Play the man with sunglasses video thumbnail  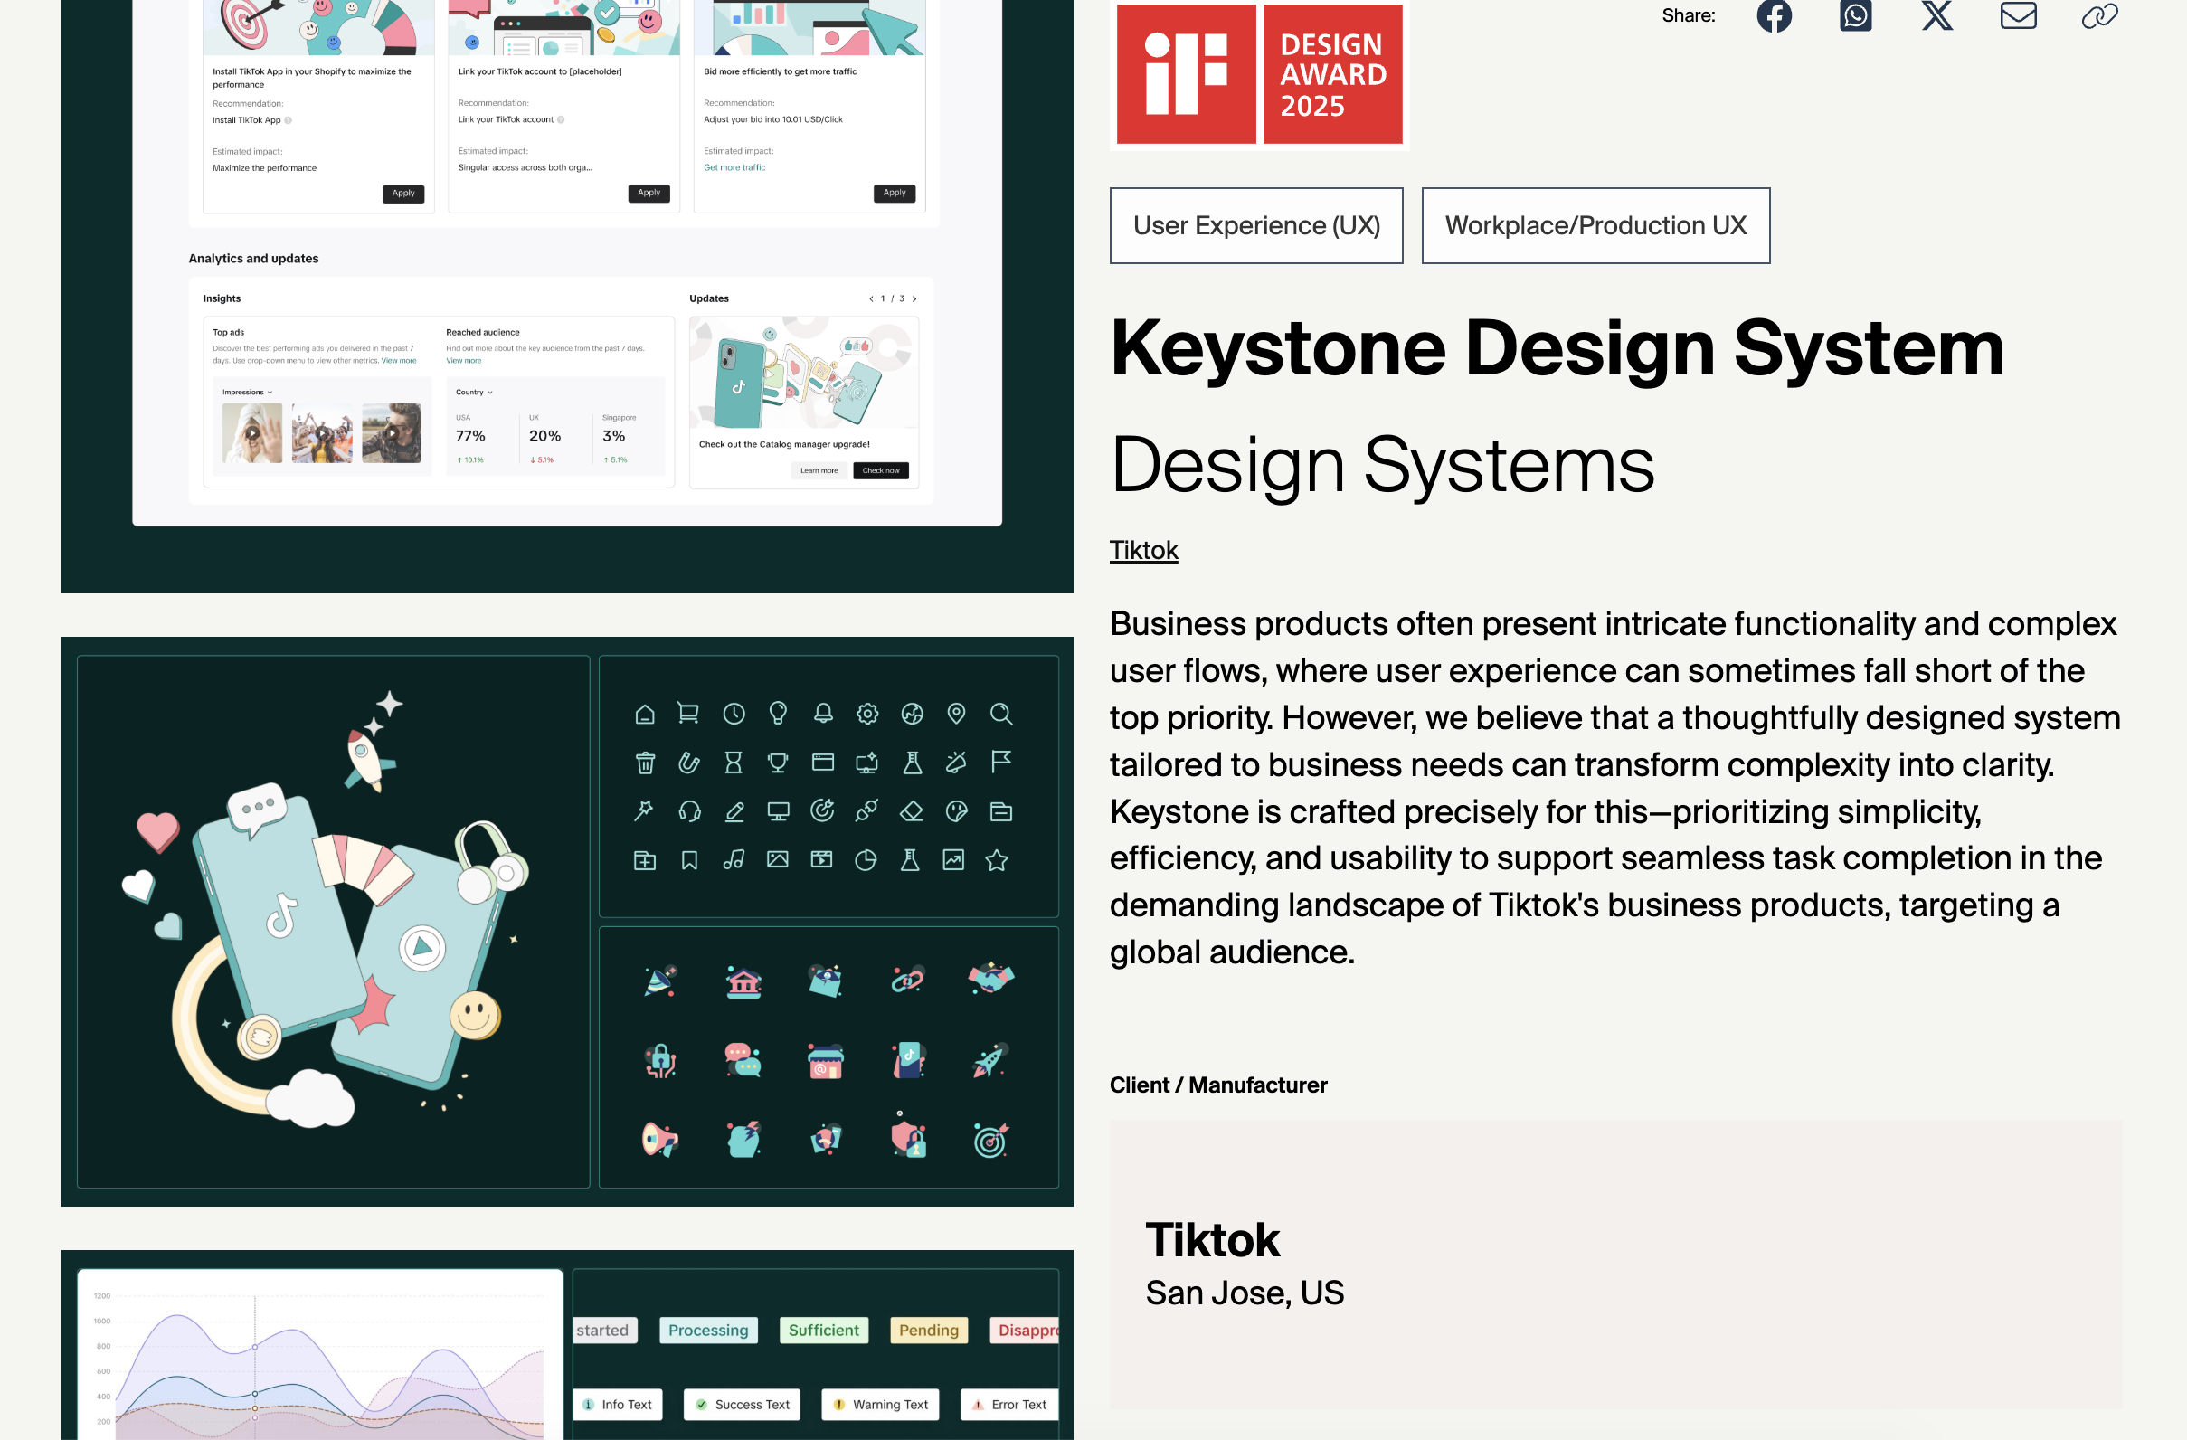click(392, 433)
